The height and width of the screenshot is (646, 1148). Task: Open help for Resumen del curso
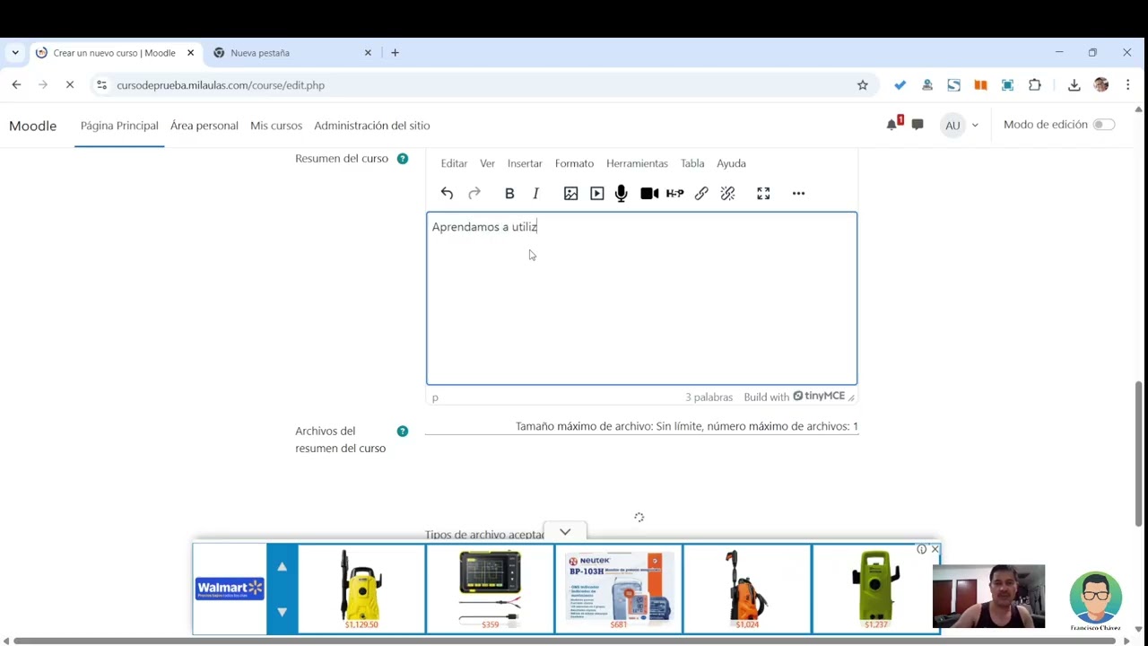(403, 159)
